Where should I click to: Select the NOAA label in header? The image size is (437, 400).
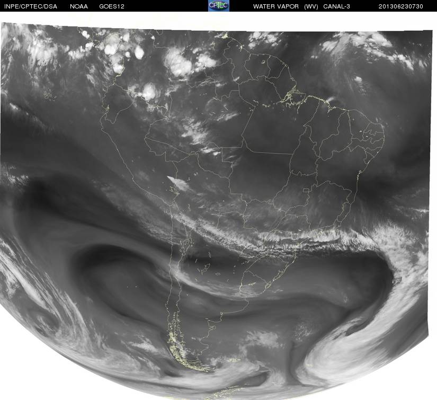(x=79, y=6)
